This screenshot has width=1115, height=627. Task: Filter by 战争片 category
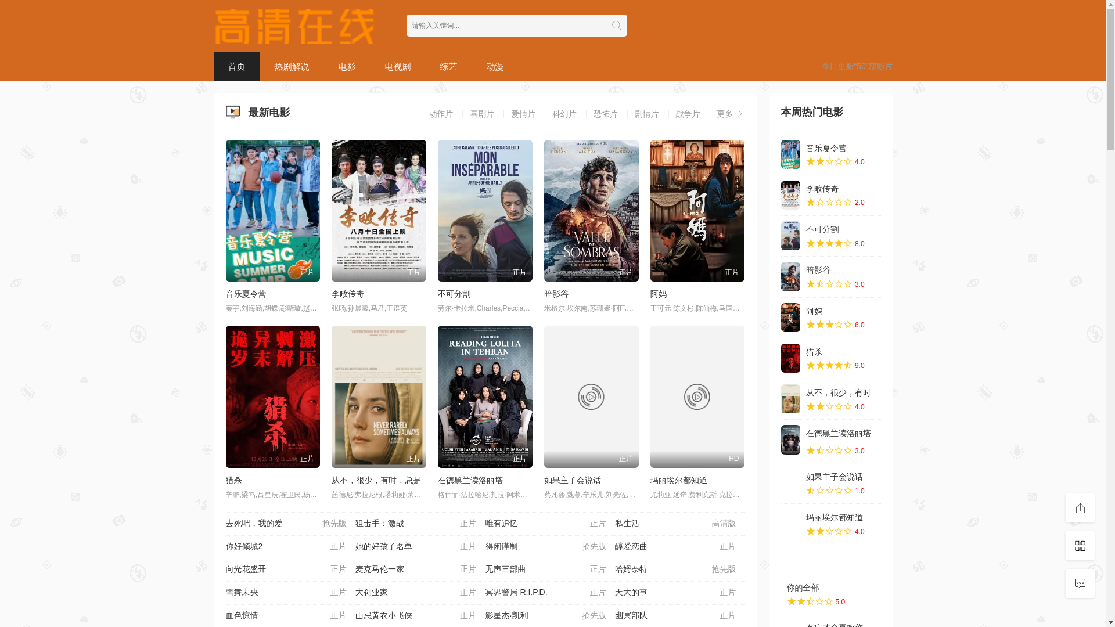(x=688, y=114)
